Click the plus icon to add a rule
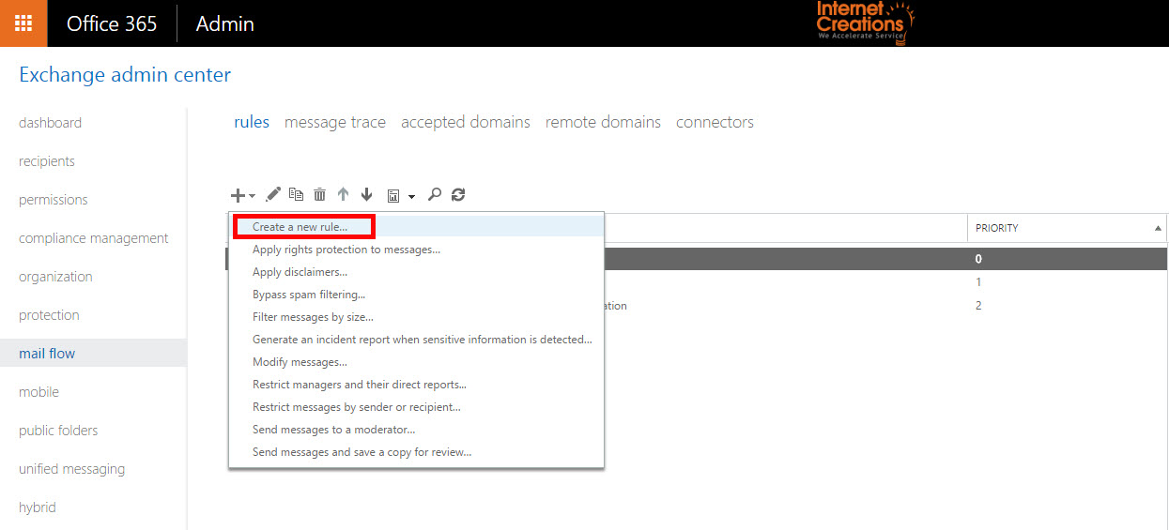The image size is (1169, 530). (x=238, y=195)
